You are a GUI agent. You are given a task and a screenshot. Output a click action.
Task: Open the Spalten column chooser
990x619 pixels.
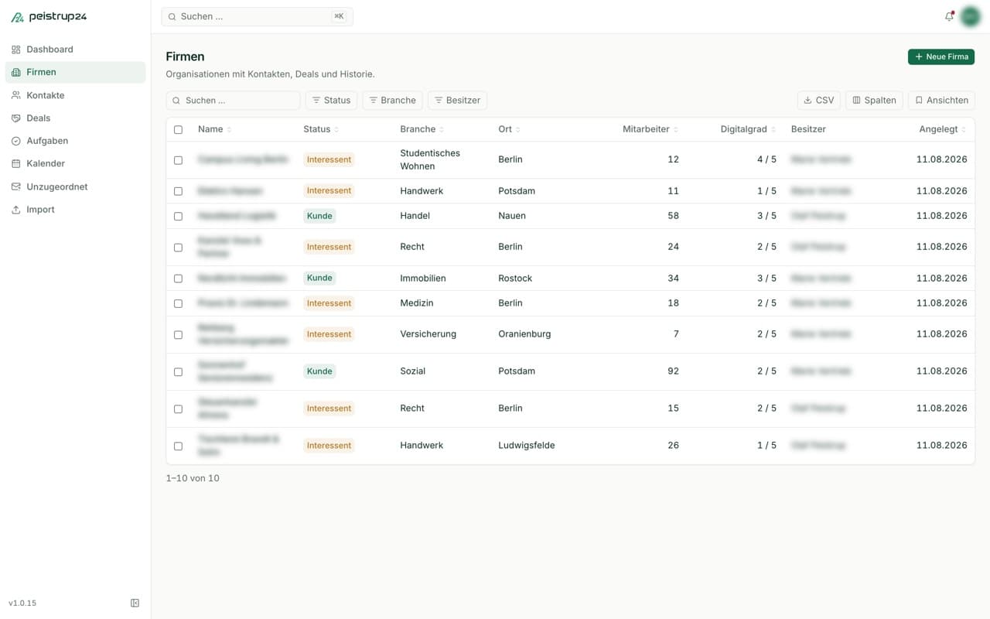pos(874,101)
